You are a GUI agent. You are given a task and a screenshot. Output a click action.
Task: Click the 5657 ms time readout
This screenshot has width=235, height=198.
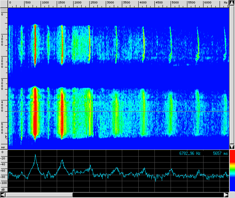pyautogui.click(x=220, y=153)
